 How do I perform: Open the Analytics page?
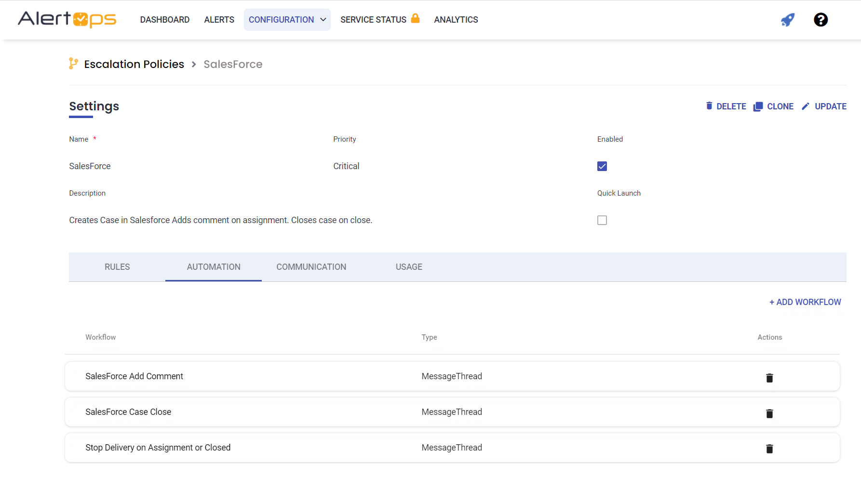point(456,20)
